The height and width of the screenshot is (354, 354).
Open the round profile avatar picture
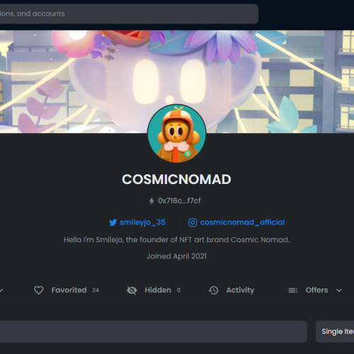(x=177, y=133)
